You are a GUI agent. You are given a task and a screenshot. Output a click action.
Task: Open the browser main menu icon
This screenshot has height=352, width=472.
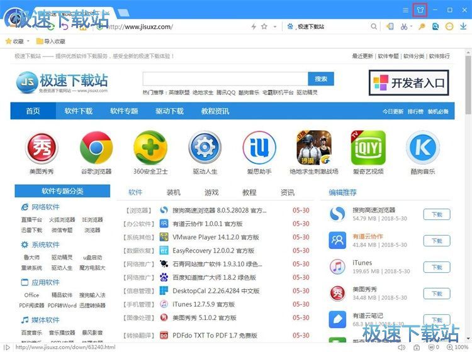pyautogui.click(x=405, y=10)
